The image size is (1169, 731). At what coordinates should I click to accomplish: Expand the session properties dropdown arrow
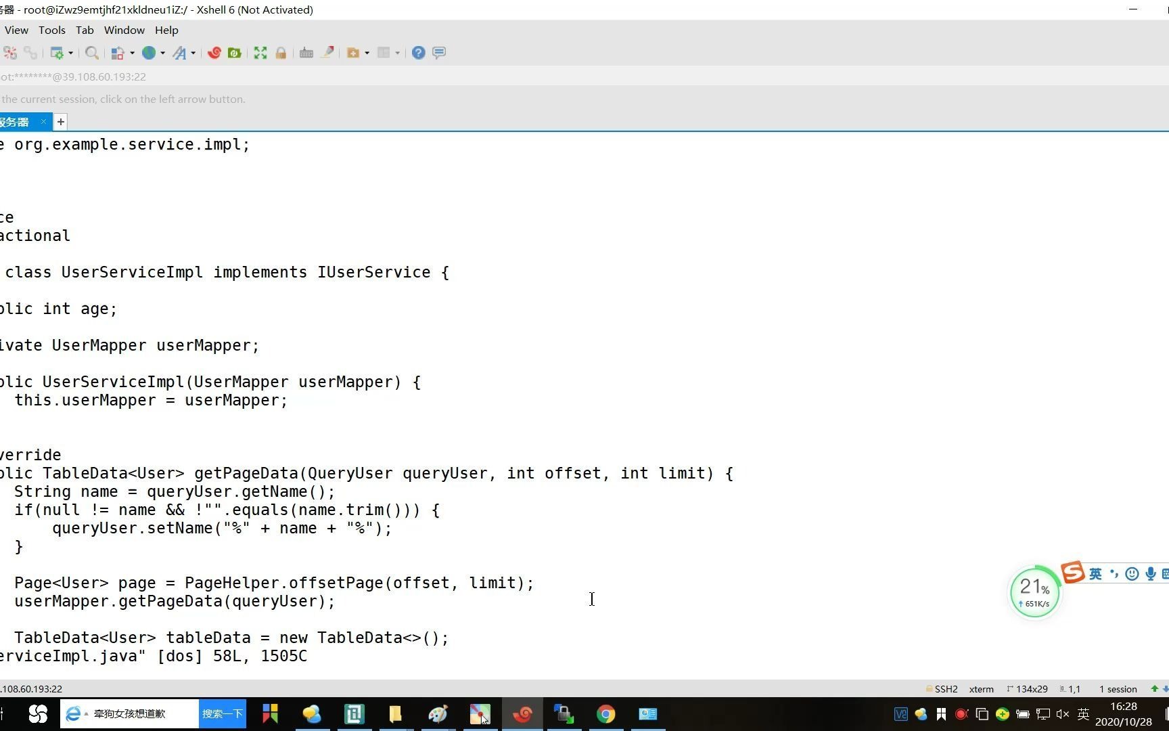(x=70, y=53)
